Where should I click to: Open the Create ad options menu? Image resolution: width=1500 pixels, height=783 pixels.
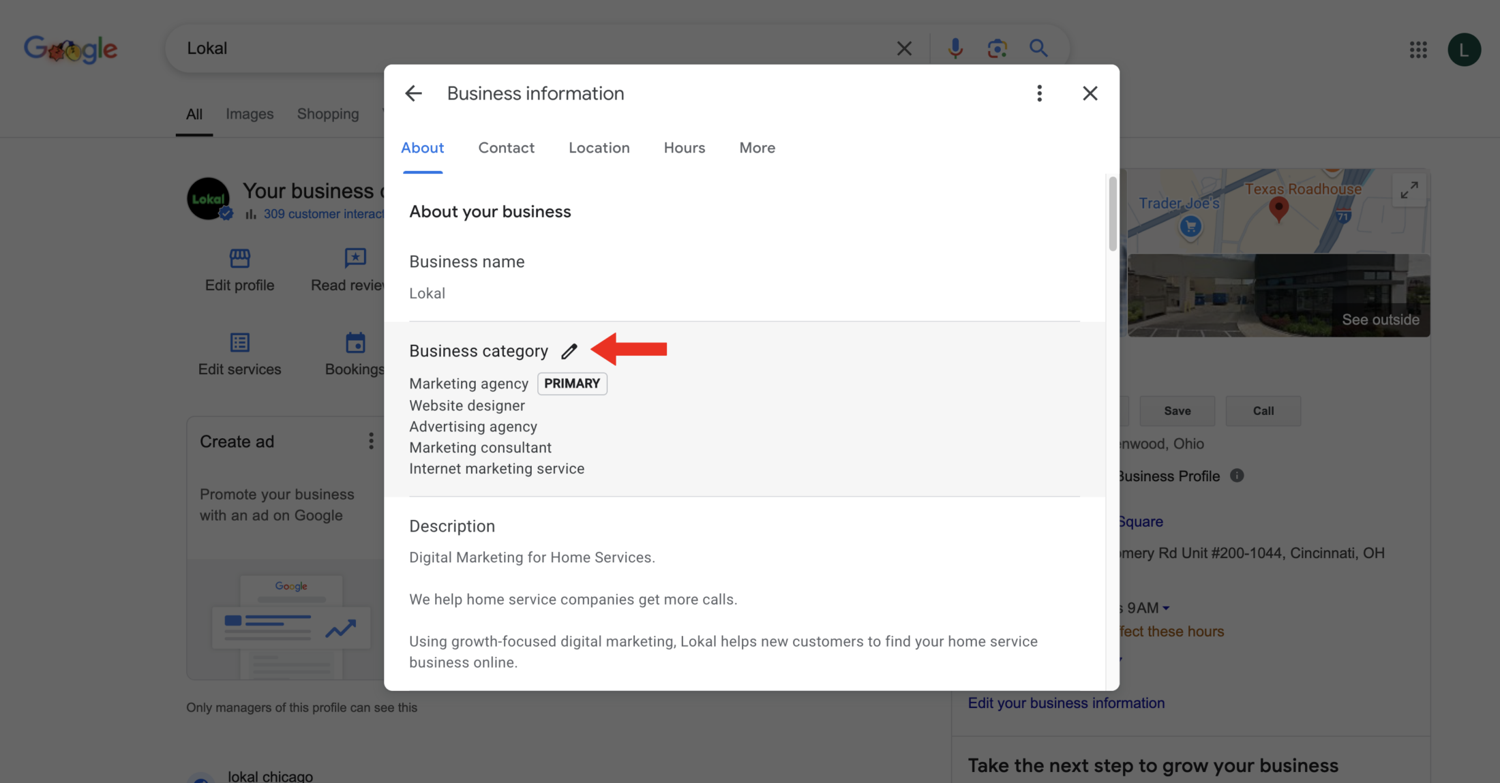[371, 441]
